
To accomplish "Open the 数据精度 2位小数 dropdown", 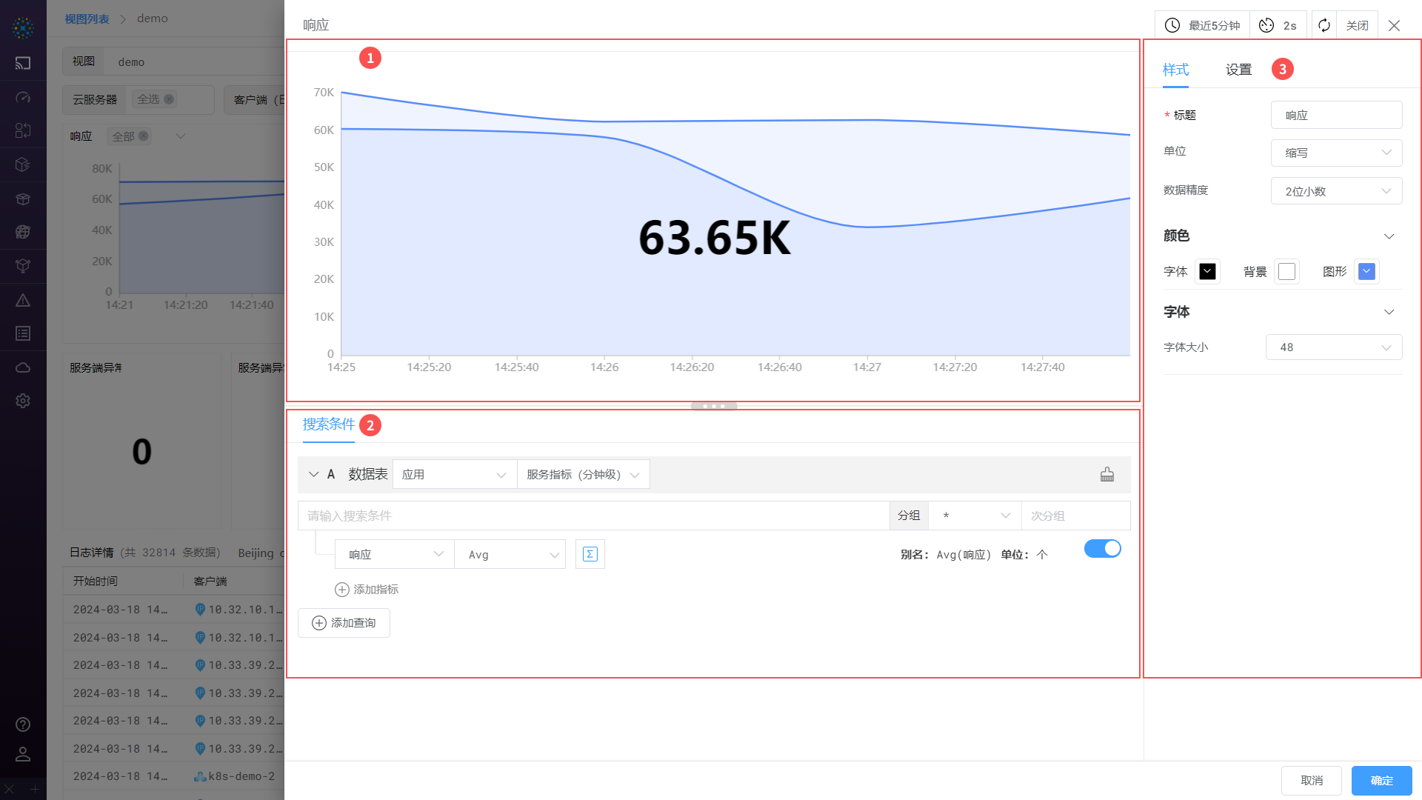I will pyautogui.click(x=1336, y=191).
